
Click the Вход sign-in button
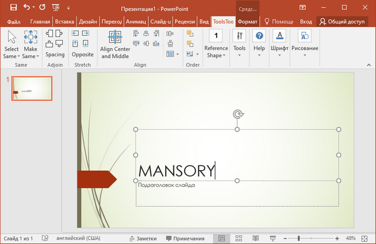click(x=306, y=21)
